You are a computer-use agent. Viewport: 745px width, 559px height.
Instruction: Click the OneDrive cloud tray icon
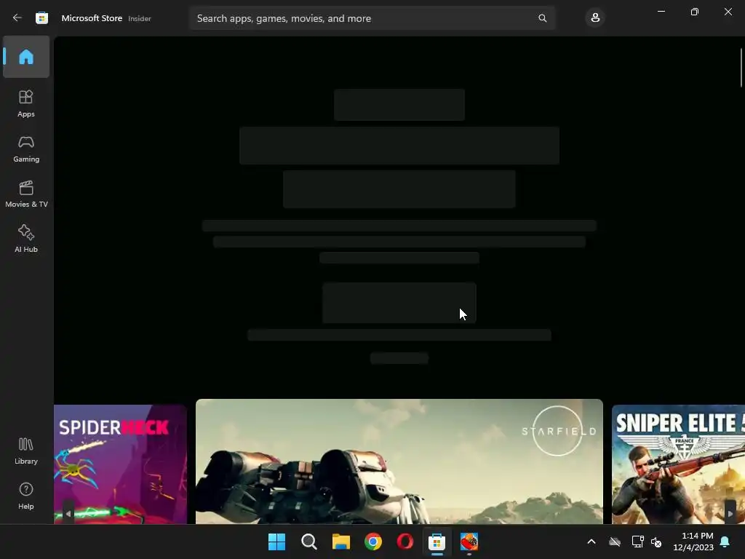[x=615, y=542]
